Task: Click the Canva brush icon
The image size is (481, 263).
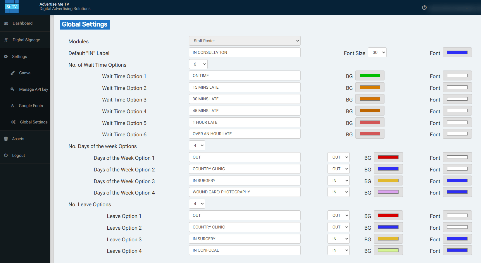Action: pyautogui.click(x=13, y=73)
